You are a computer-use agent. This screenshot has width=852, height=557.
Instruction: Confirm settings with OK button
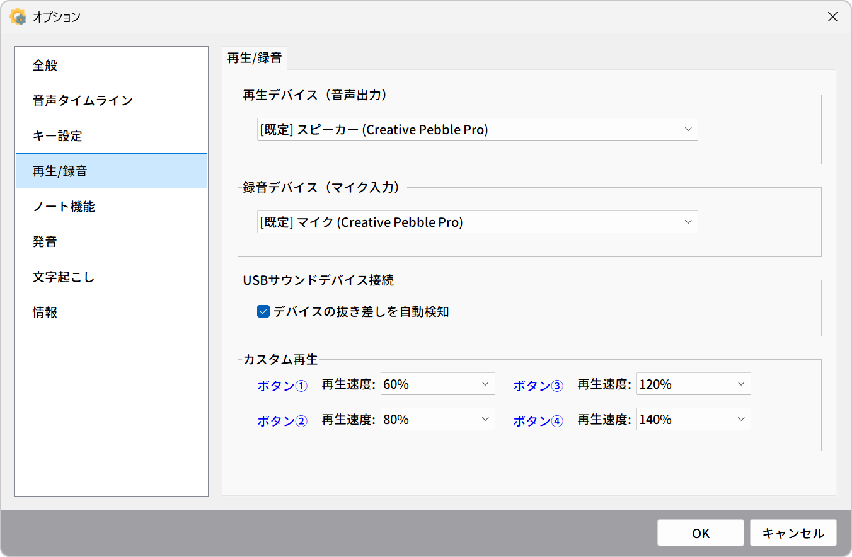tap(701, 533)
